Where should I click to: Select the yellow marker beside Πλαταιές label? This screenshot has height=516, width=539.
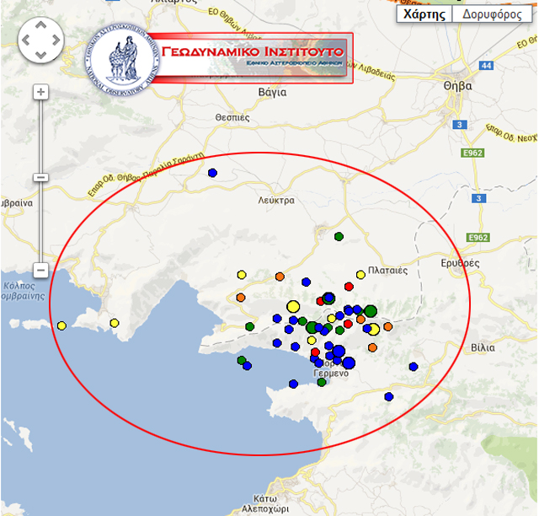coord(360,274)
